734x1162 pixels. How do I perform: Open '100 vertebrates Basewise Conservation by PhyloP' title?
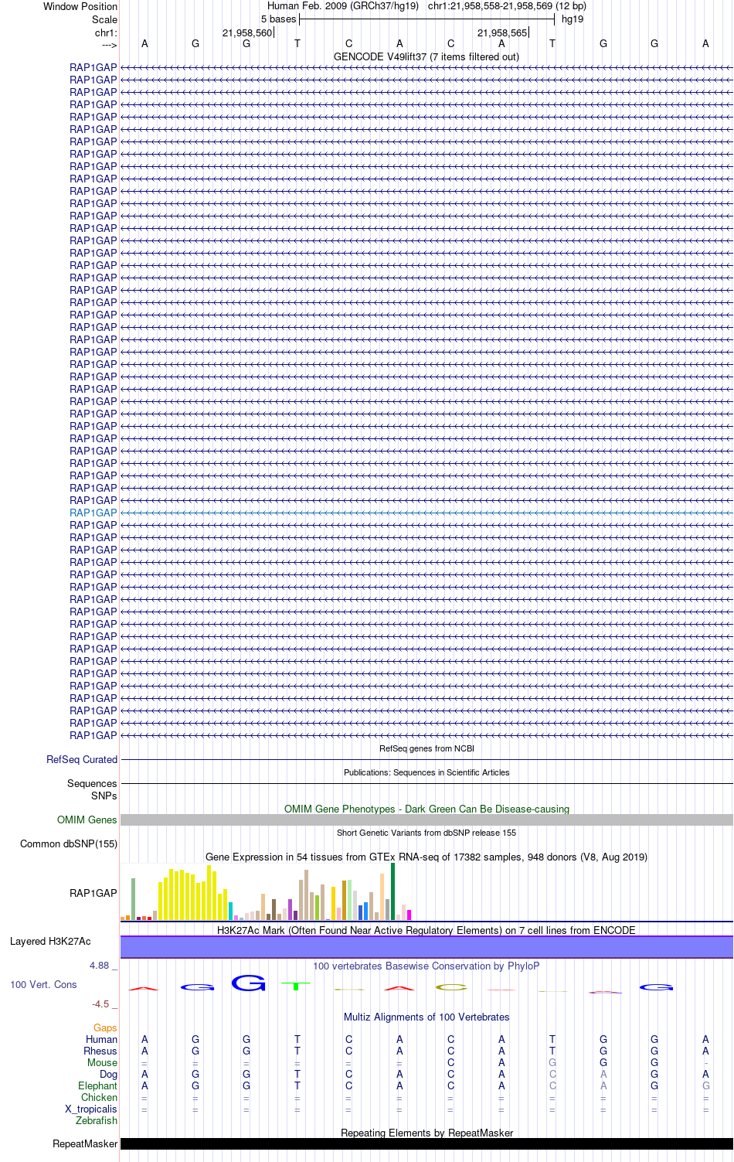coord(426,966)
